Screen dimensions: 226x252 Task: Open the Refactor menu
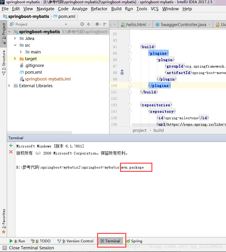point(99,9)
